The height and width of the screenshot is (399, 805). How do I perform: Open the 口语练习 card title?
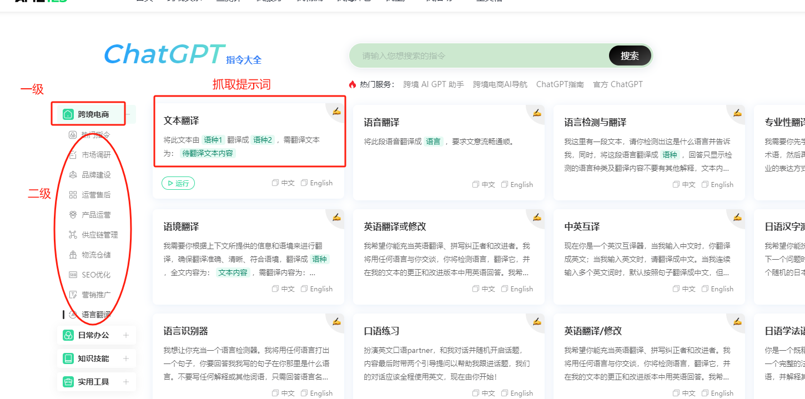(381, 331)
